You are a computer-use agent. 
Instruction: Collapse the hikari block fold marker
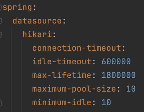1,35
